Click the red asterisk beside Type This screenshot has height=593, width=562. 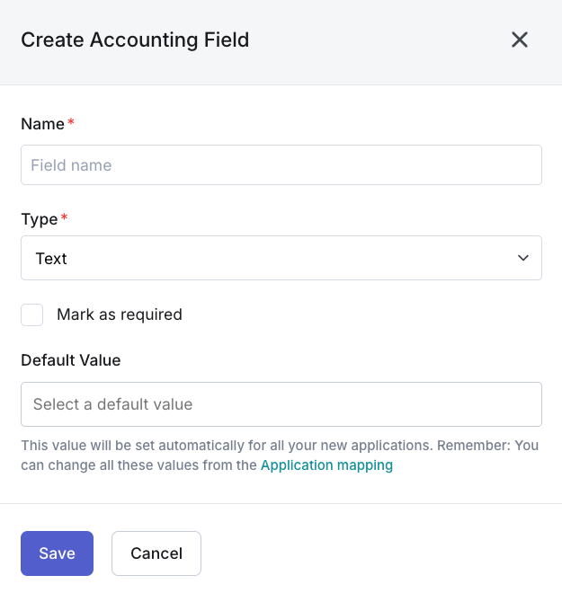coord(64,218)
